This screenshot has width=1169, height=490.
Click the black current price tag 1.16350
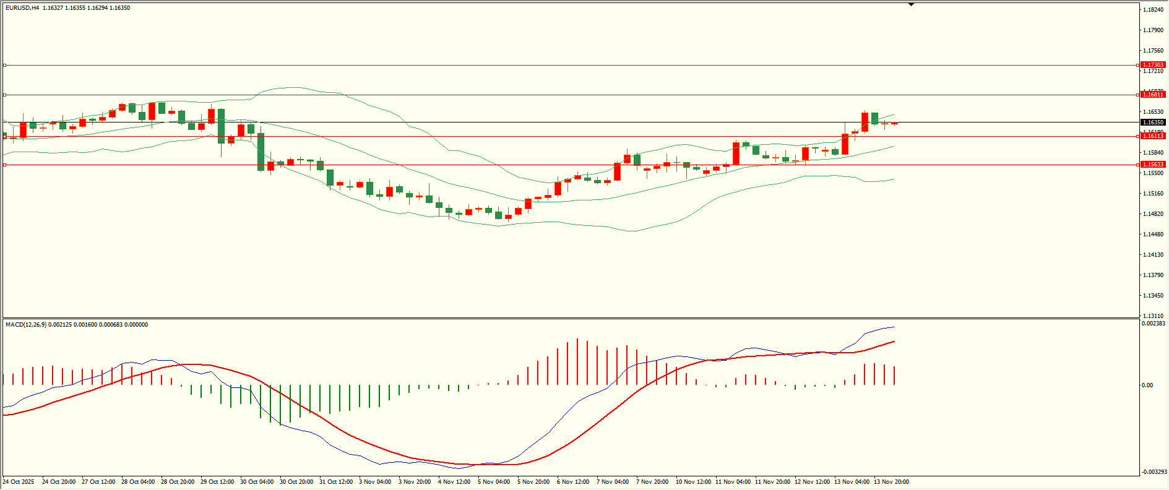coord(1153,123)
